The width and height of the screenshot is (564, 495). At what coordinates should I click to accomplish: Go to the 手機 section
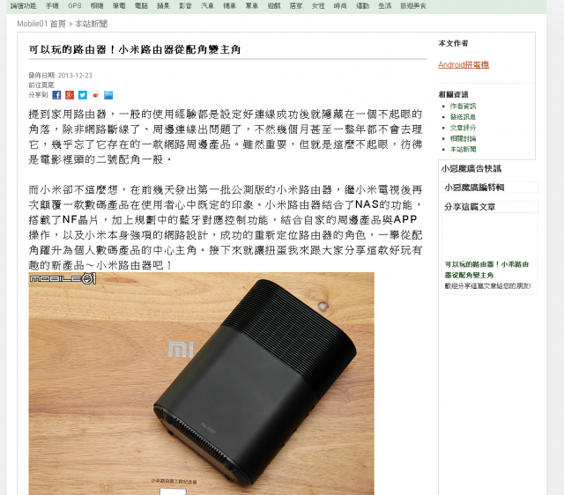coord(52,6)
